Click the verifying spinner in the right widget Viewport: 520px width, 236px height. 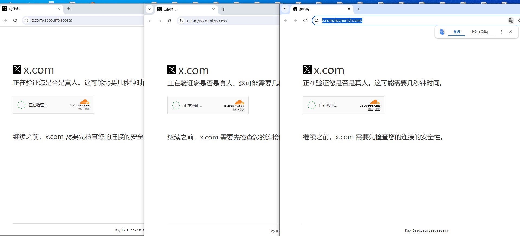pos(312,105)
